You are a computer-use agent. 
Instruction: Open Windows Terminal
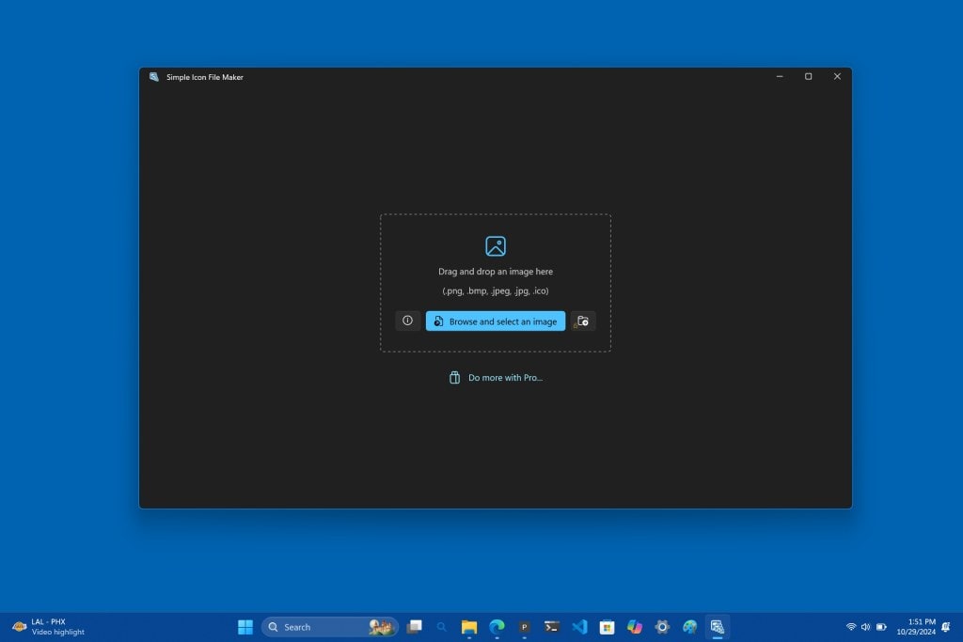click(x=551, y=626)
